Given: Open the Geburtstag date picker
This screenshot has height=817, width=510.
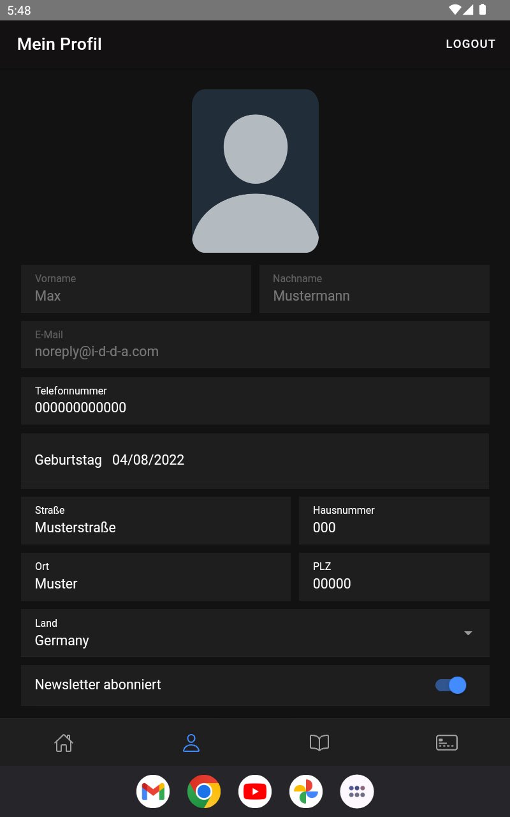Looking at the screenshot, I should tap(255, 460).
